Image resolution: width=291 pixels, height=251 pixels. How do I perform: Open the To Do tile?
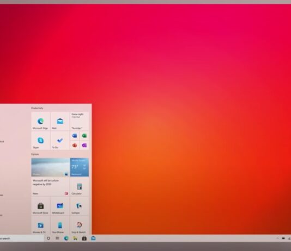pos(60,140)
